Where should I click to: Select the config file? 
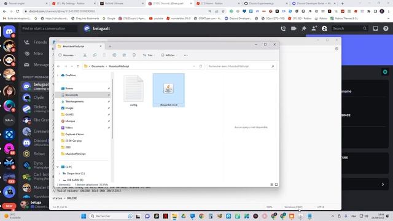pos(134,91)
